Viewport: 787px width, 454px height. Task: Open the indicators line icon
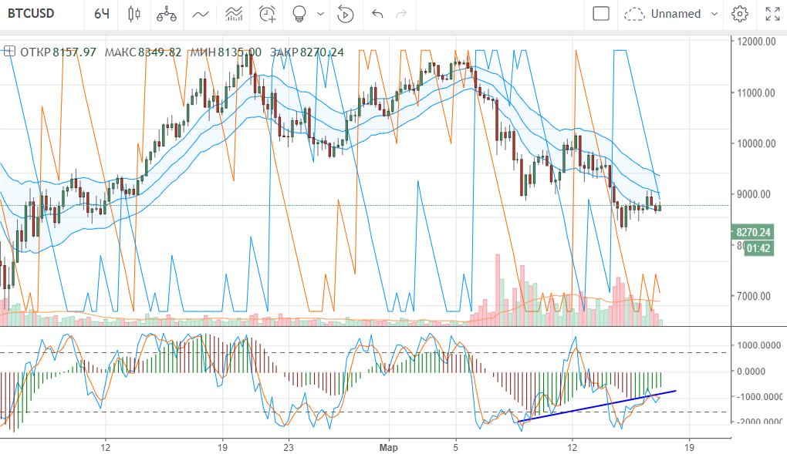[201, 14]
